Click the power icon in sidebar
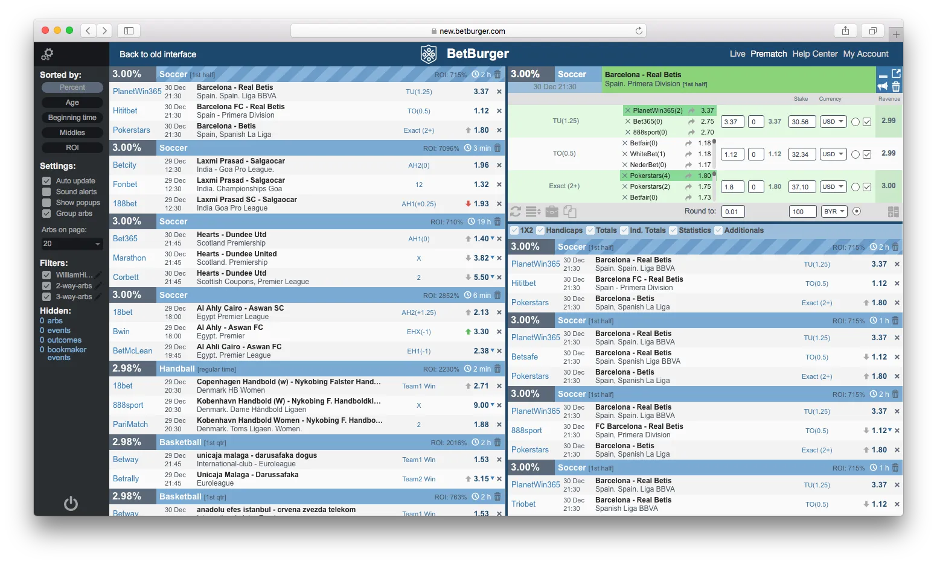937x564 pixels. (x=71, y=503)
